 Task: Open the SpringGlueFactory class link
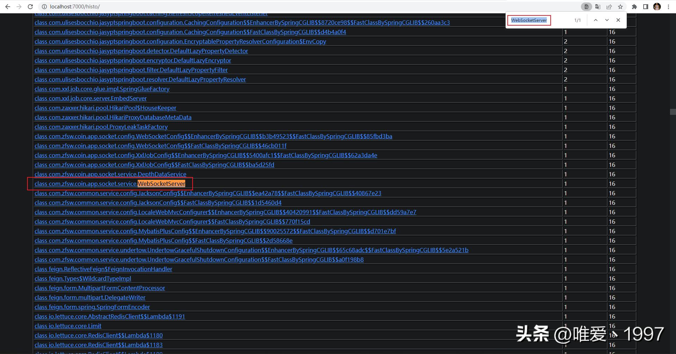(102, 89)
